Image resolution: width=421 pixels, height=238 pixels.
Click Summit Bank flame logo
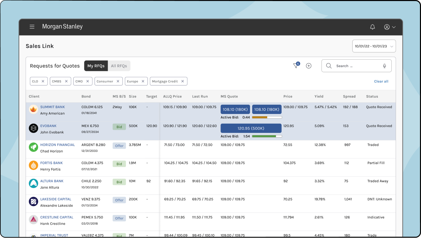[x=33, y=110]
